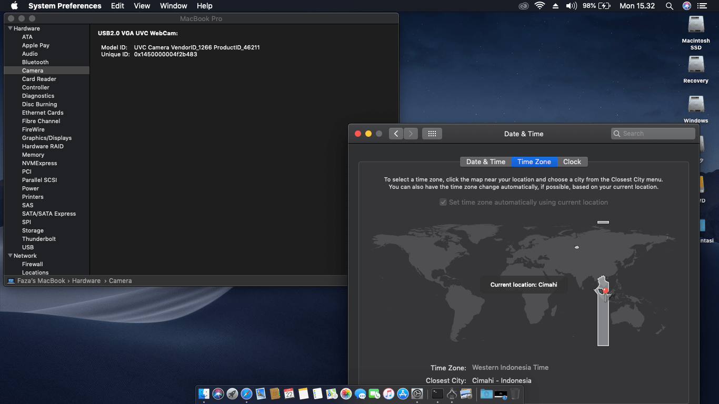This screenshot has height=404, width=719.
Task: Open the Edit menu
Action: [x=117, y=6]
